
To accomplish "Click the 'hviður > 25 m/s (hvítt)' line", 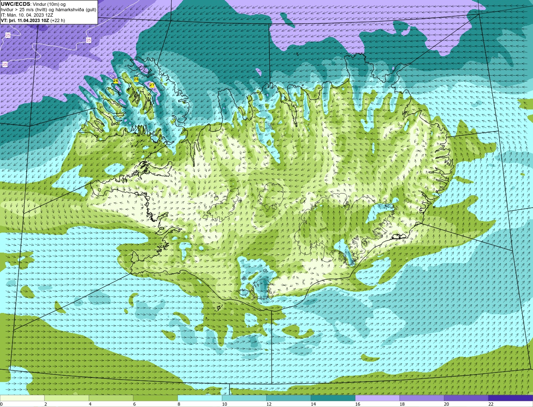I will (x=25, y=10).
